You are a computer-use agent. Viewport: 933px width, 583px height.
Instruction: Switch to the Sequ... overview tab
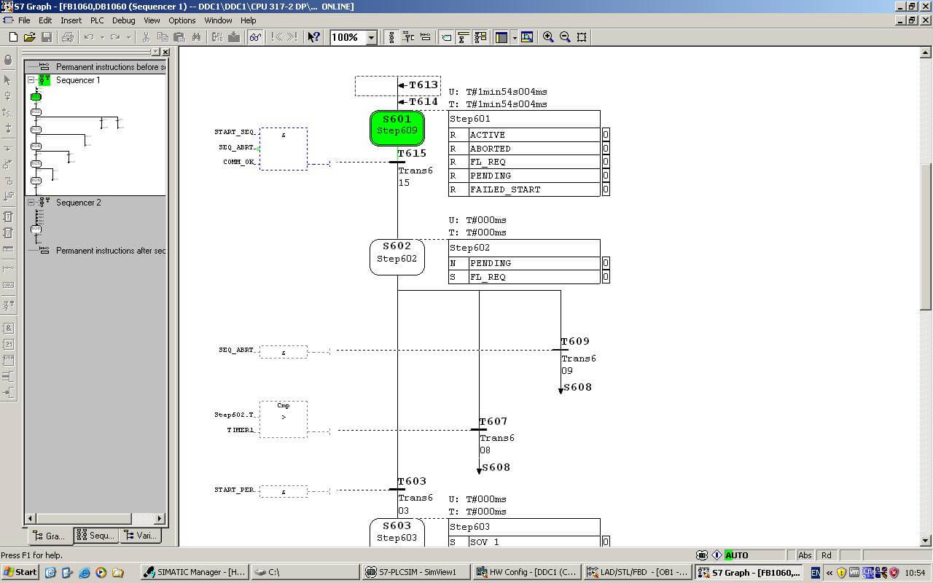[x=95, y=536]
